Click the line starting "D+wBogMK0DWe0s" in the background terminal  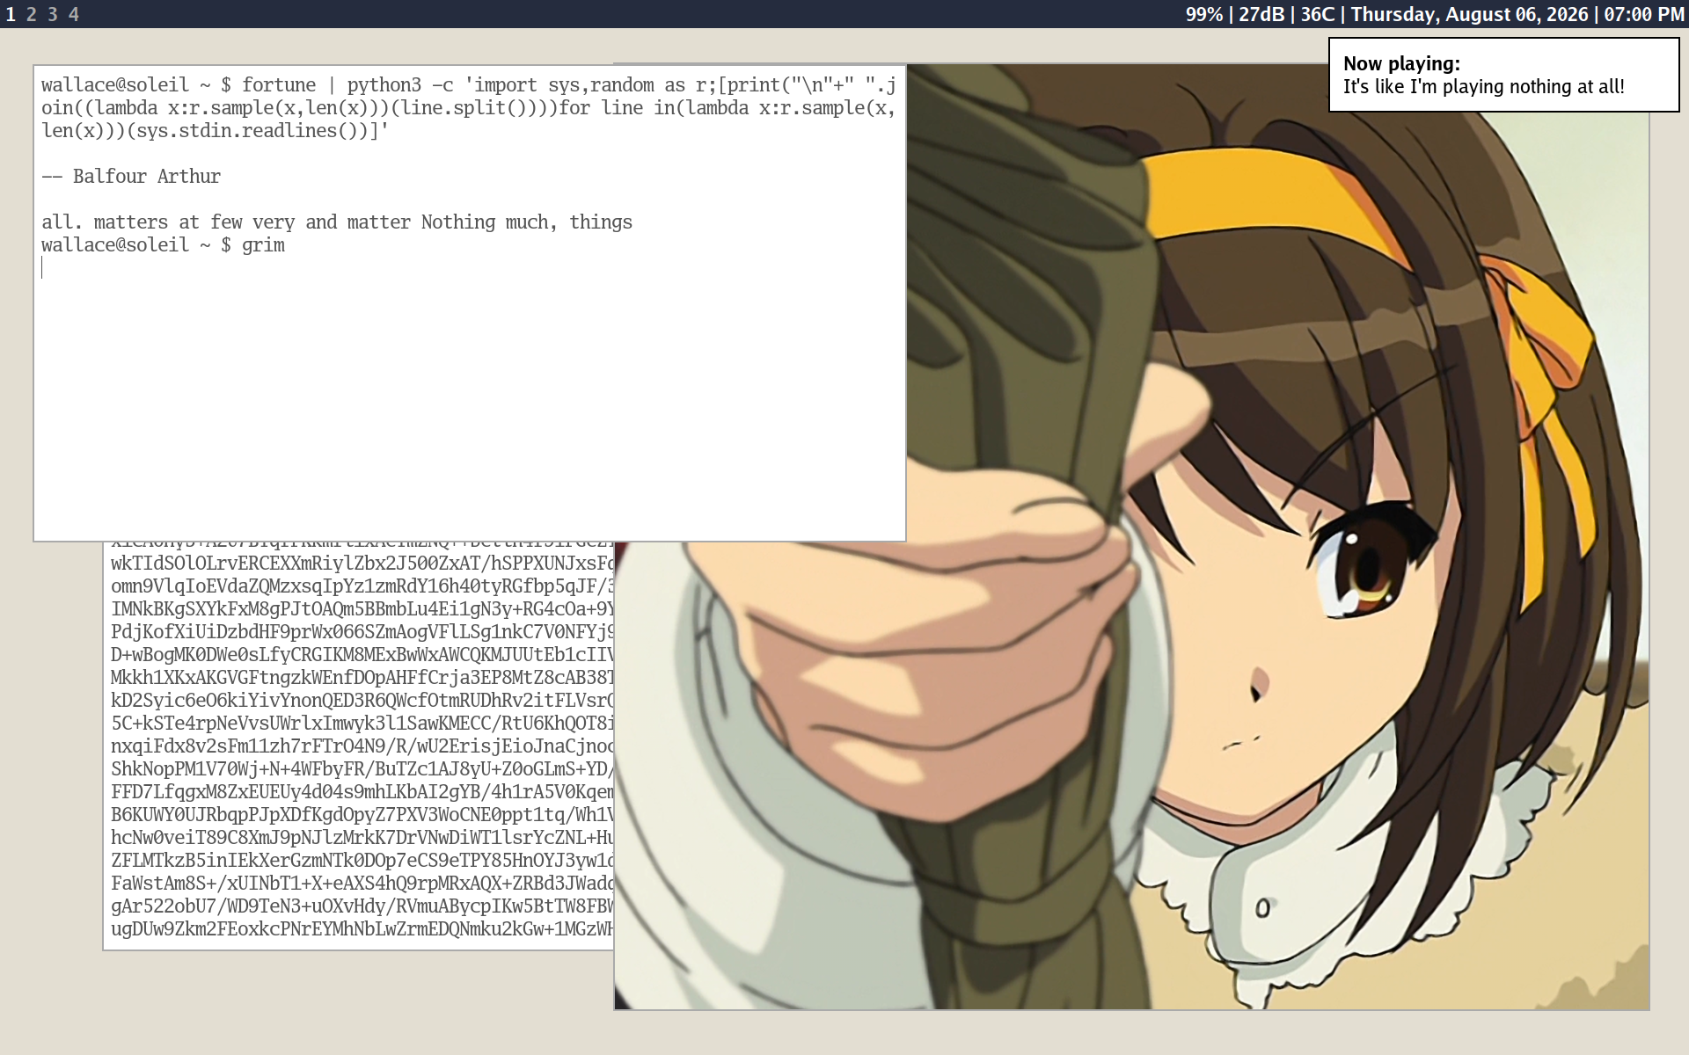(x=362, y=654)
